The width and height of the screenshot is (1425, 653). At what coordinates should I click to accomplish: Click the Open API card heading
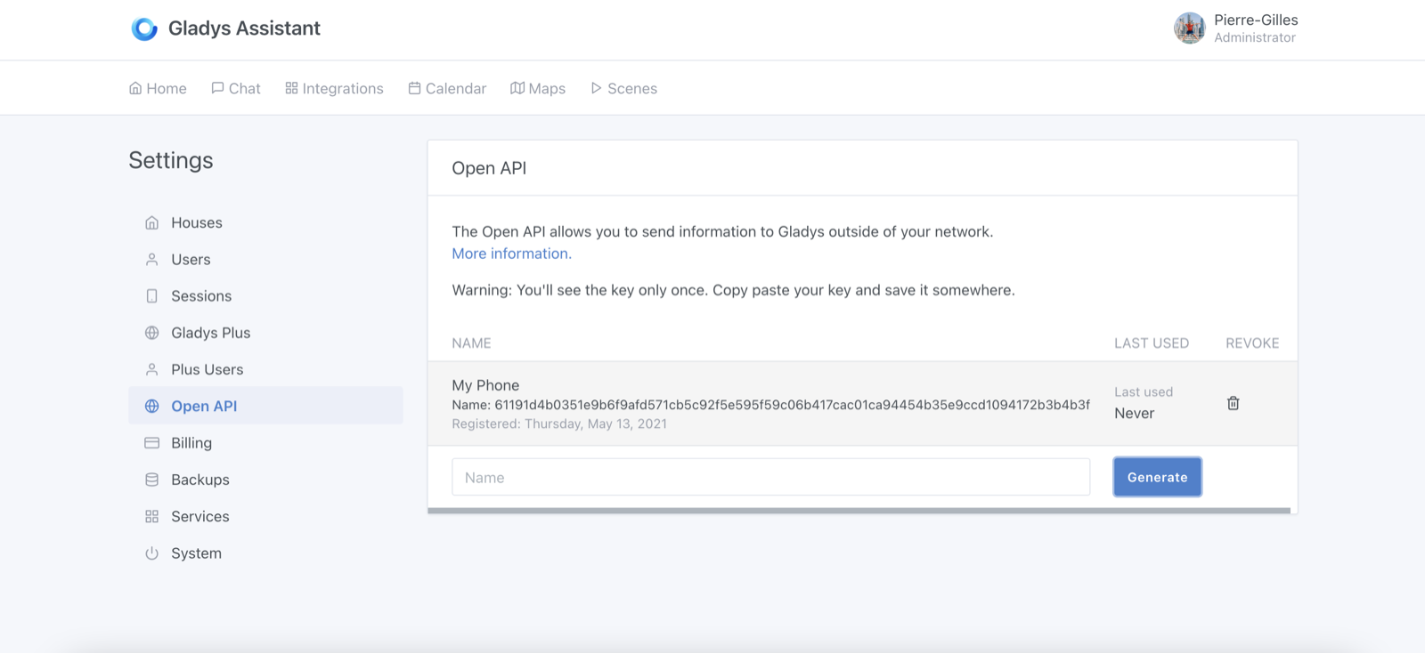[489, 168]
